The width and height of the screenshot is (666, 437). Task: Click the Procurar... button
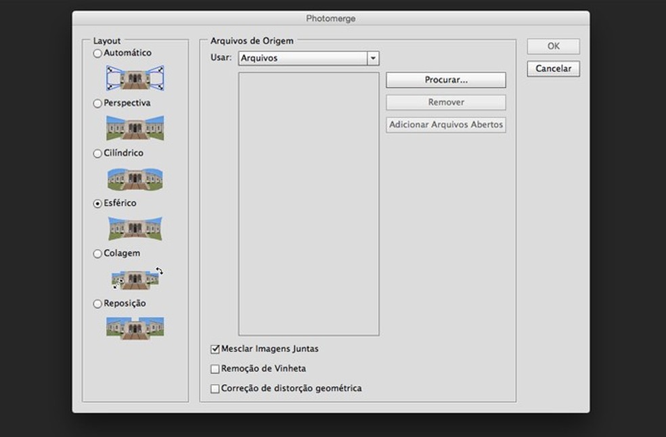tap(446, 80)
